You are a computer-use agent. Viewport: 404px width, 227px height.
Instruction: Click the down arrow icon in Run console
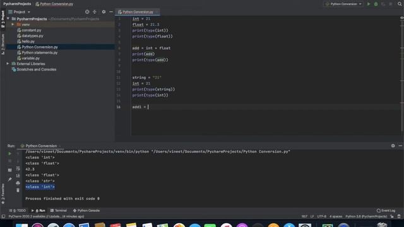18,161
